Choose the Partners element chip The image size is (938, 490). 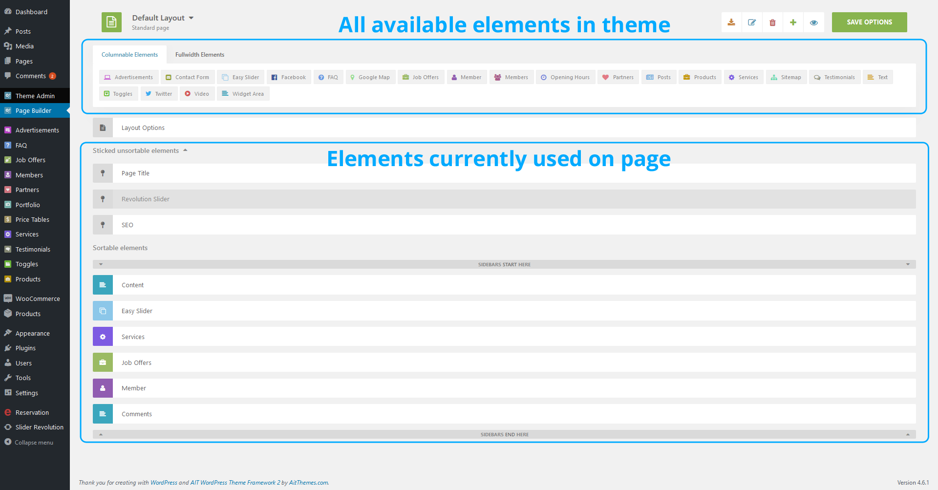click(x=618, y=77)
